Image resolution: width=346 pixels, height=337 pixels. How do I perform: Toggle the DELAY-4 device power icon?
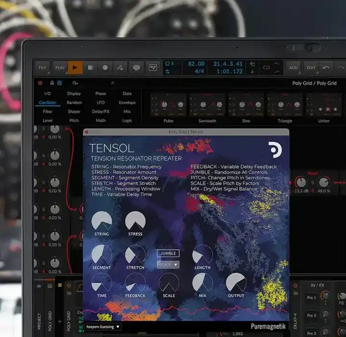[x=295, y=285]
